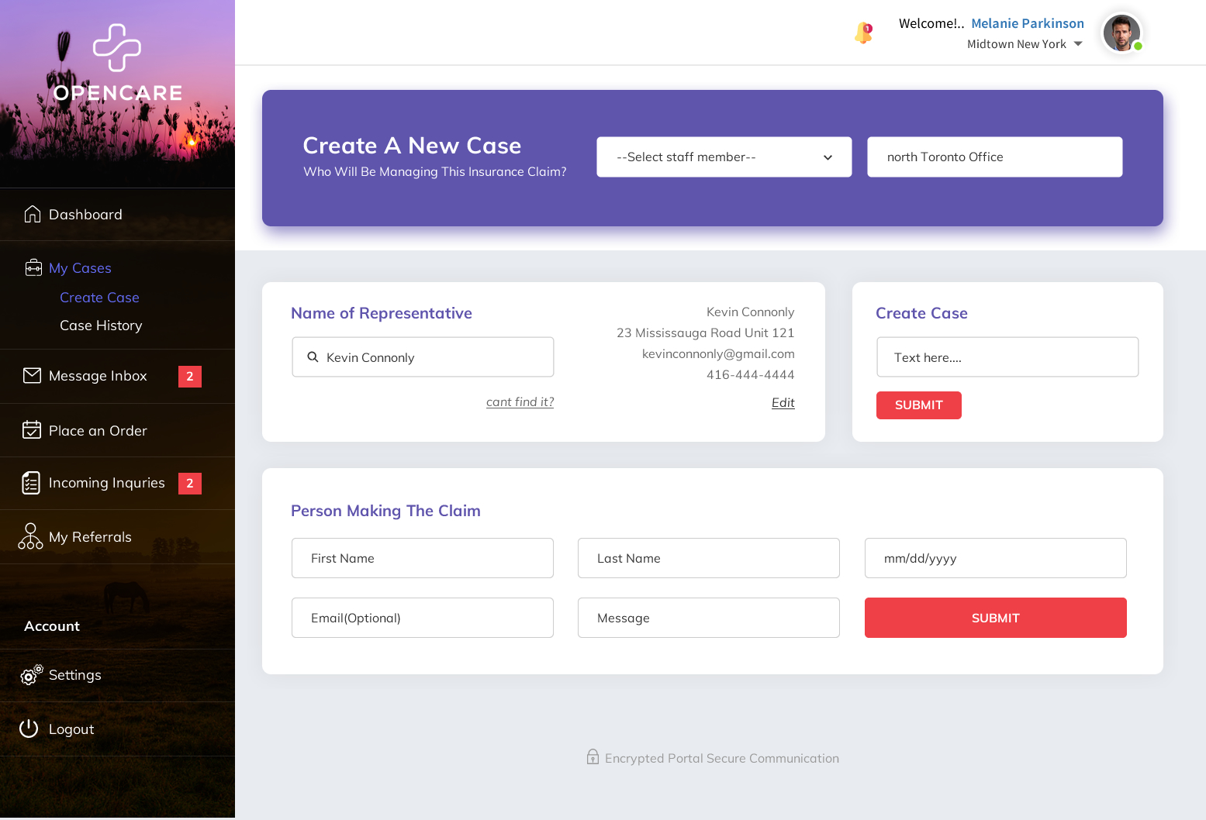Submit the Person Making The Claim form
The width and height of the screenshot is (1206, 820).
click(x=995, y=618)
